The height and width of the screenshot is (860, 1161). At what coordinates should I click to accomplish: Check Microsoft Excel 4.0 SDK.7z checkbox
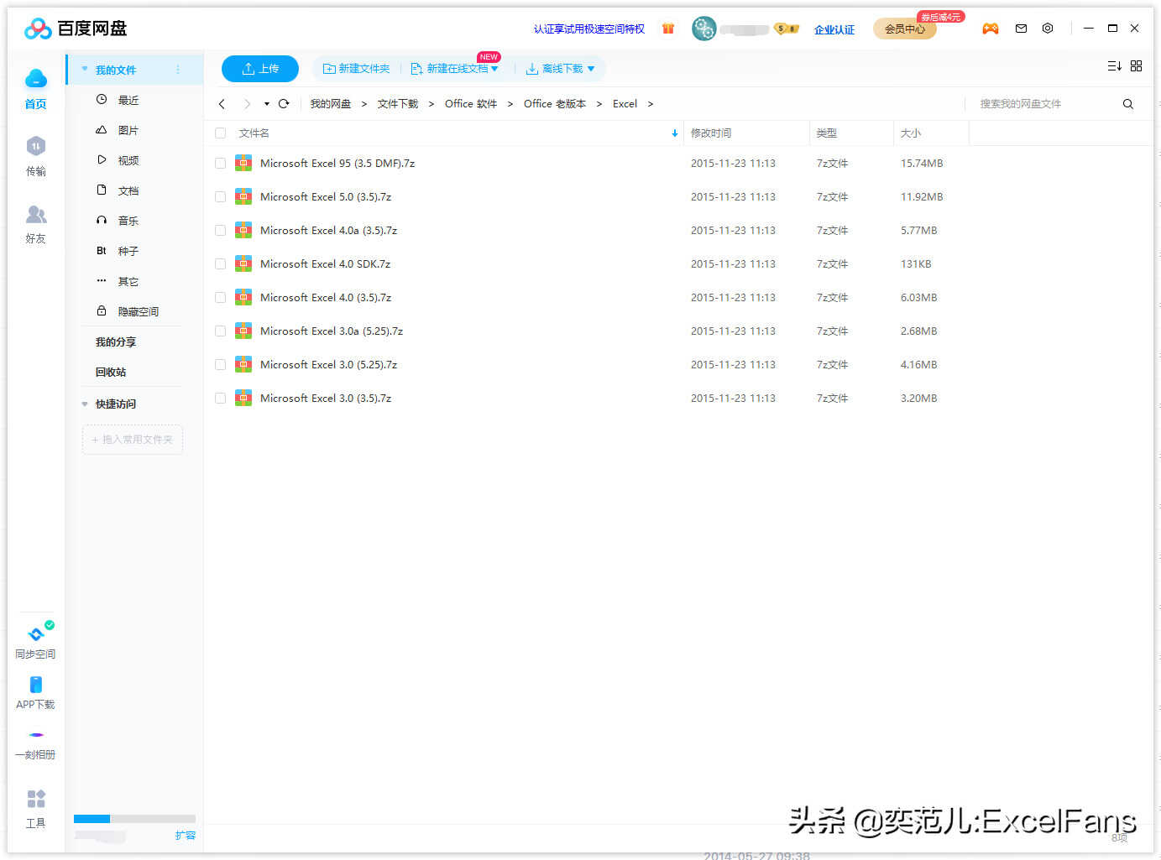[x=220, y=264]
